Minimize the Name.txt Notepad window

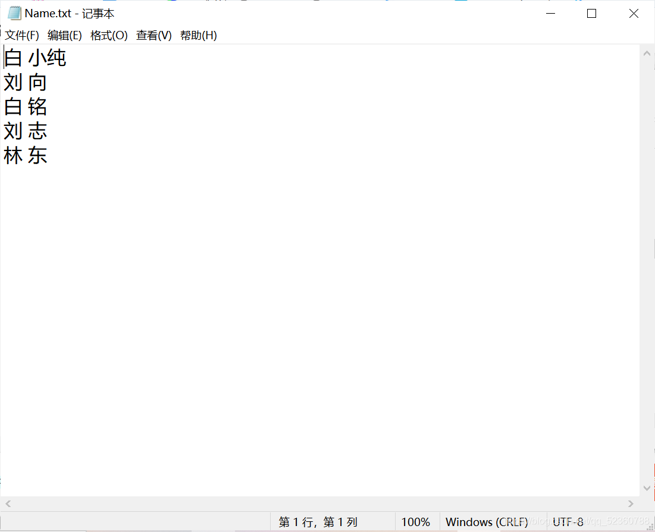click(550, 13)
